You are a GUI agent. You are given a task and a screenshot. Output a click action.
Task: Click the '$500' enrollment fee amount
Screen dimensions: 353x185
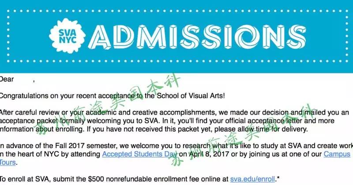pos(96,179)
